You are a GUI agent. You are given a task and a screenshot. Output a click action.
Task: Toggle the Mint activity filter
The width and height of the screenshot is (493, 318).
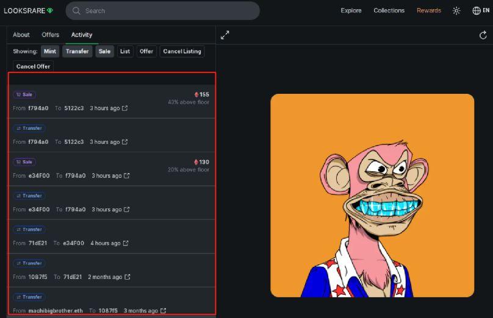point(50,52)
